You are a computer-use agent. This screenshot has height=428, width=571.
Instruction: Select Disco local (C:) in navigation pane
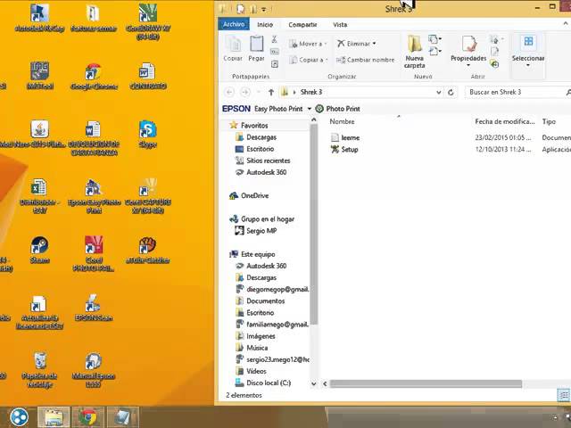pyautogui.click(x=268, y=383)
